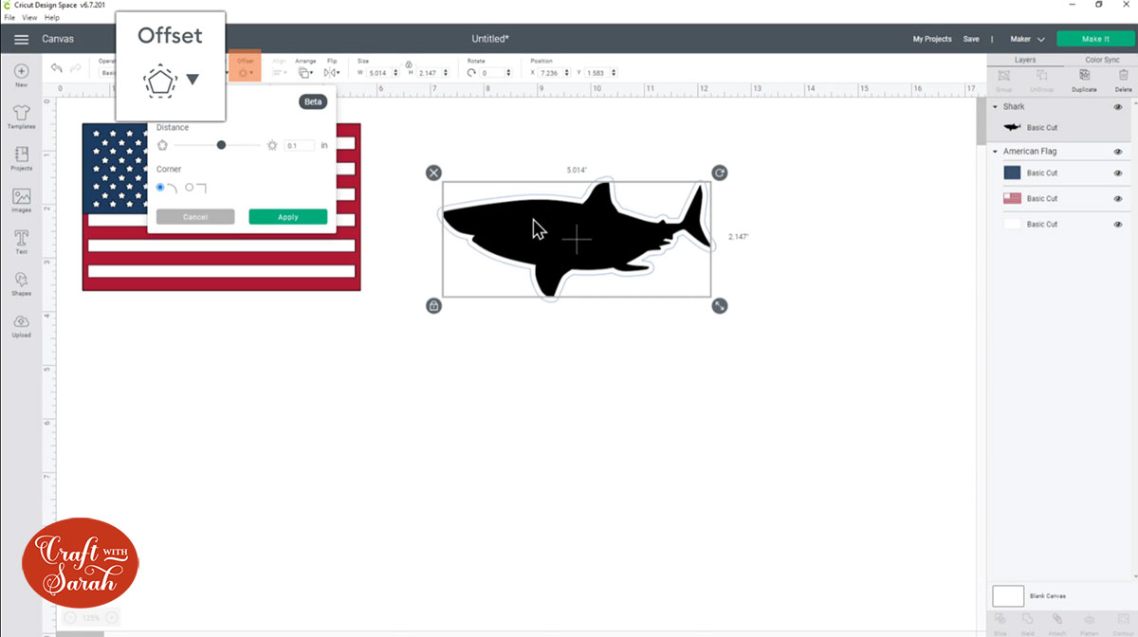Click the green Apply button
Image resolution: width=1138 pixels, height=637 pixels.
[x=287, y=216]
